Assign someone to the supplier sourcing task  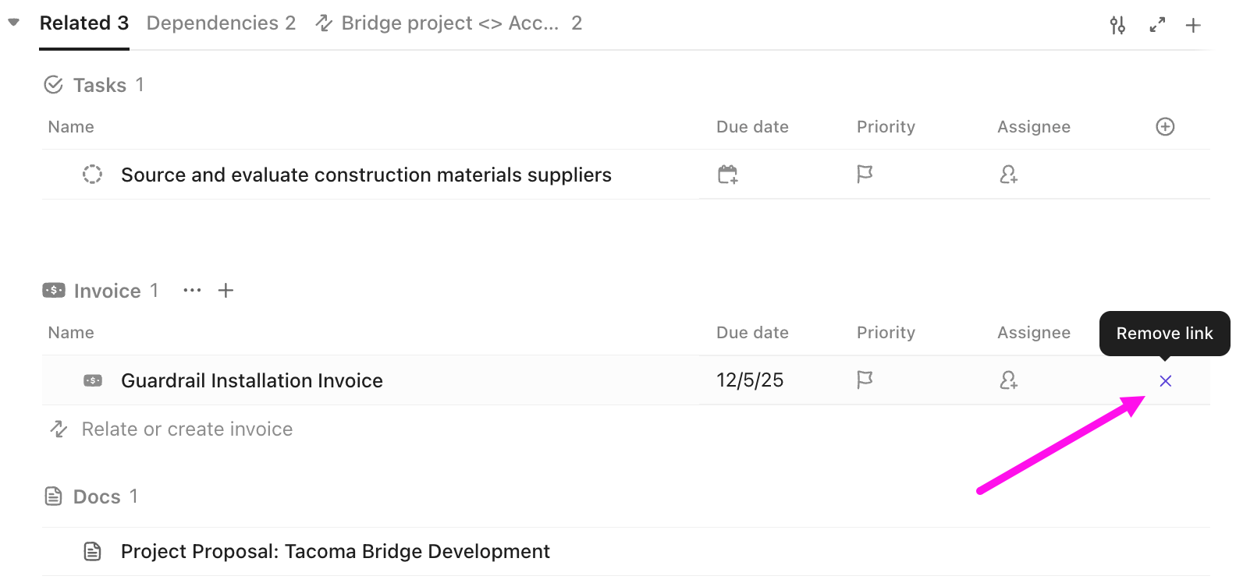point(1007,174)
